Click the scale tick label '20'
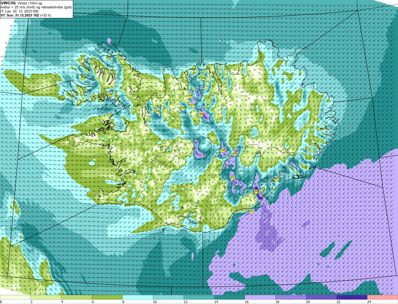The width and height of the screenshot is (398, 304). [x=308, y=302]
